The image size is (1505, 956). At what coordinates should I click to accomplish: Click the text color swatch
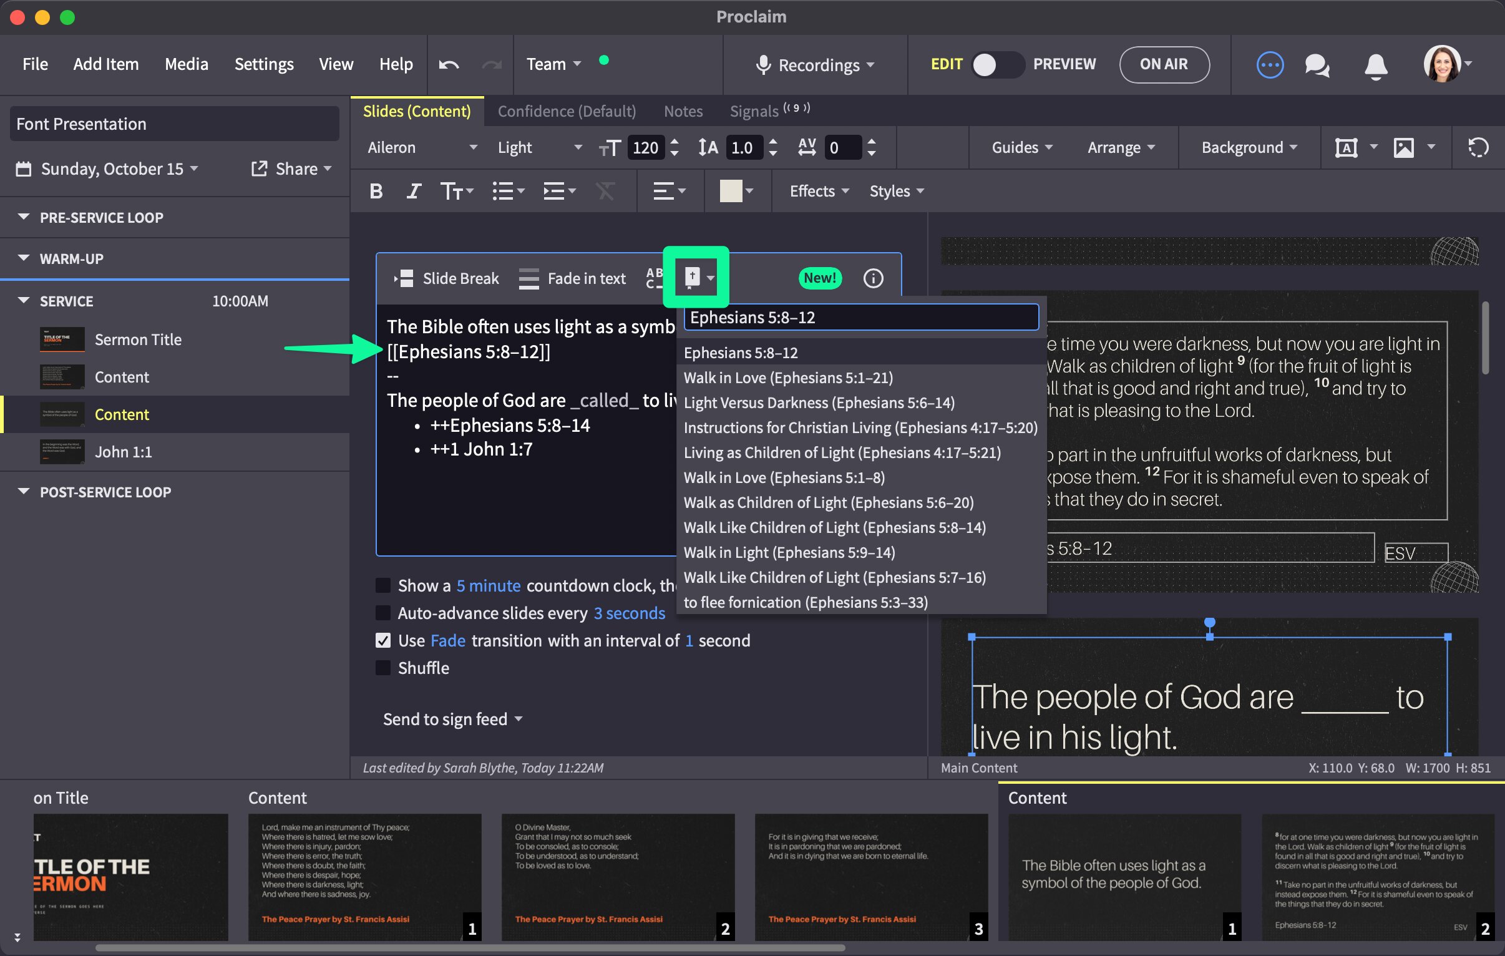tap(730, 192)
